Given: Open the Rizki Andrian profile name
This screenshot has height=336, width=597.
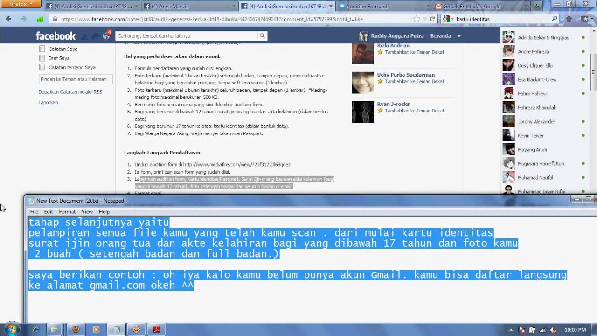Looking at the screenshot, I should tap(393, 46).
